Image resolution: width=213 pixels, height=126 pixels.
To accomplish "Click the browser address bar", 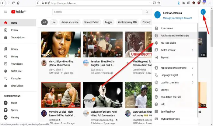I will coord(99,3).
